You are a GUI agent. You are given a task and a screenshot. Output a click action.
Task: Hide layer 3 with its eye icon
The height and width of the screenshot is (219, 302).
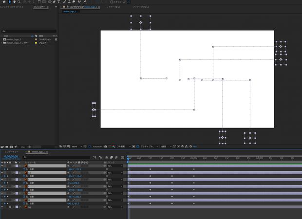pos(2,180)
